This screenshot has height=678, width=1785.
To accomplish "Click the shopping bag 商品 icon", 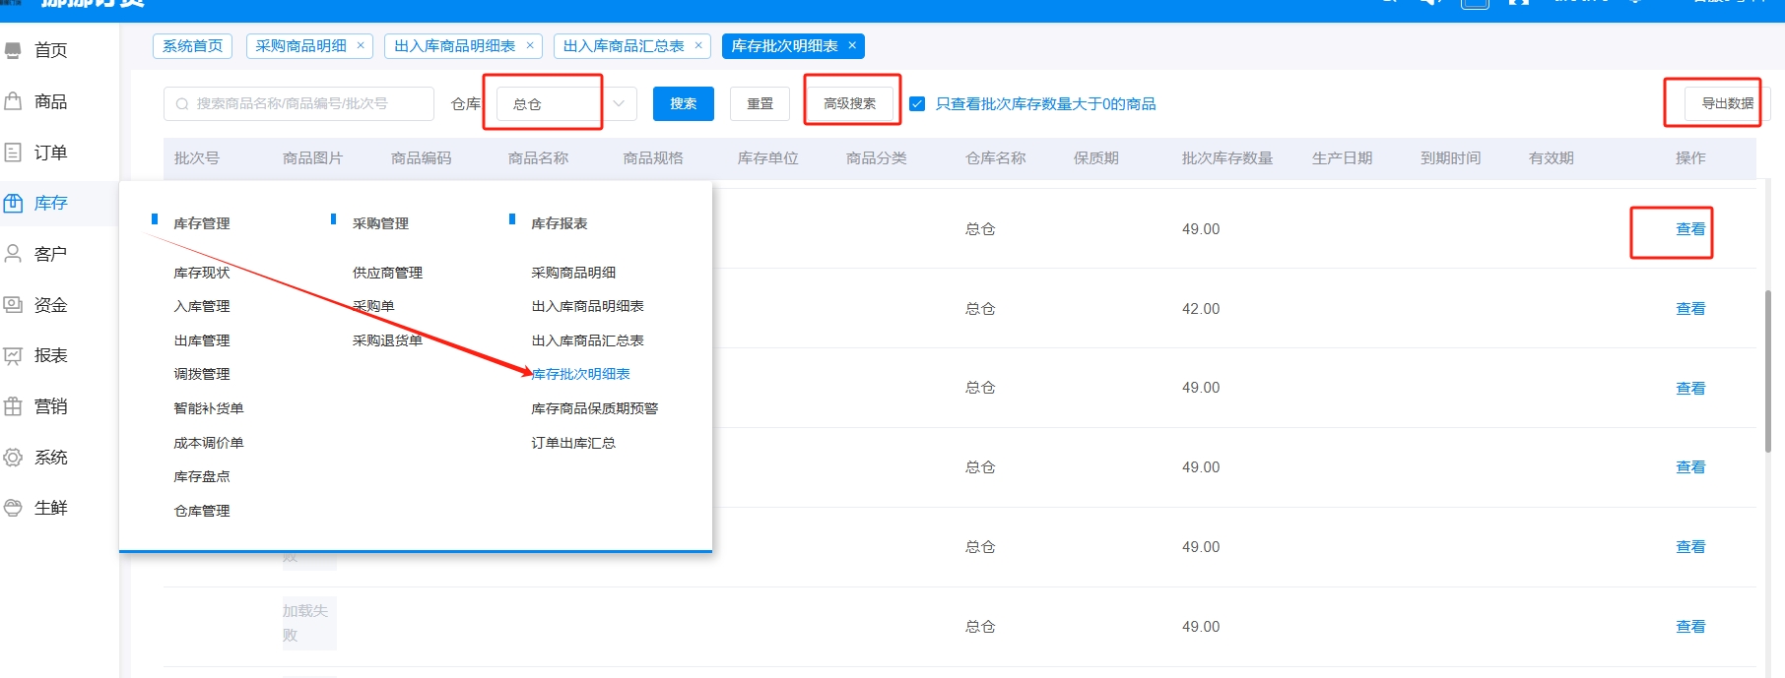I will (13, 101).
